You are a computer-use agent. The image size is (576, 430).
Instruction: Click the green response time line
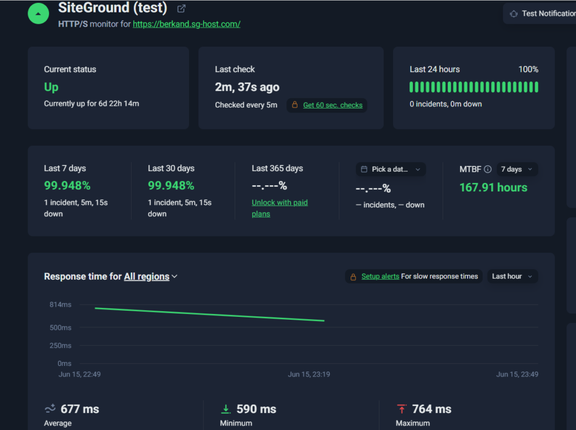pos(209,314)
